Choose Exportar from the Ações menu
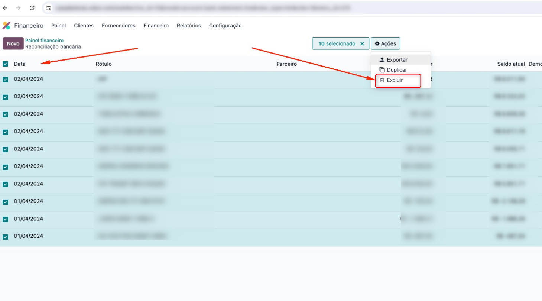The image size is (542, 301). 401,60
